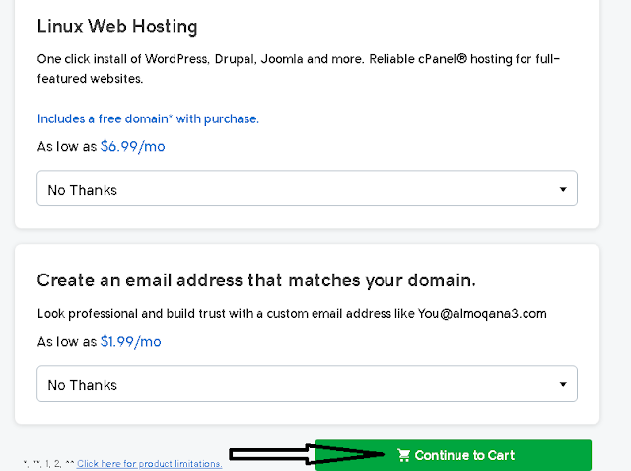631x471 pixels.
Task: Click the $1.99/mo email price
Action: tap(131, 342)
